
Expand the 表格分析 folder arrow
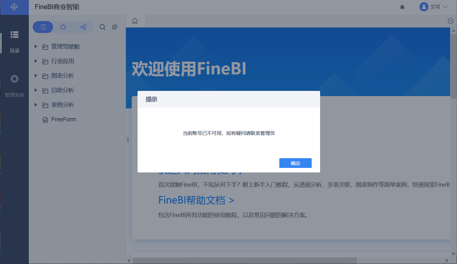[x=36, y=105]
